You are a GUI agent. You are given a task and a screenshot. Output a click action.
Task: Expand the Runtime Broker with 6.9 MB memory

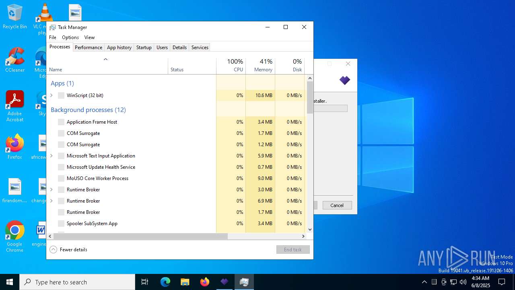[51, 201]
